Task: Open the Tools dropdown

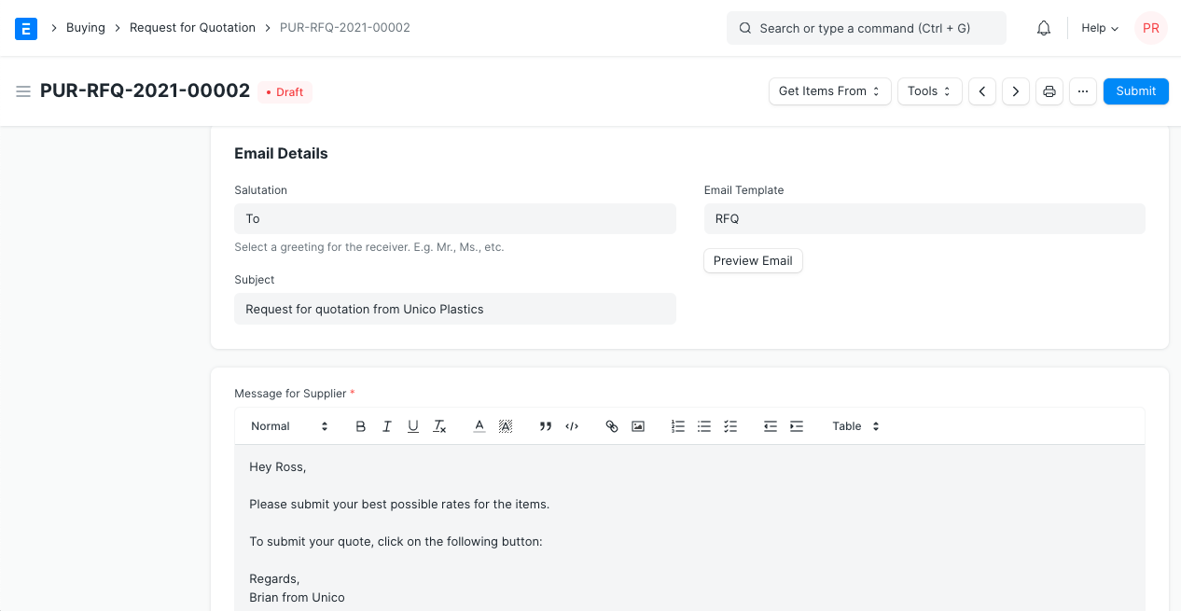Action: [x=928, y=90]
